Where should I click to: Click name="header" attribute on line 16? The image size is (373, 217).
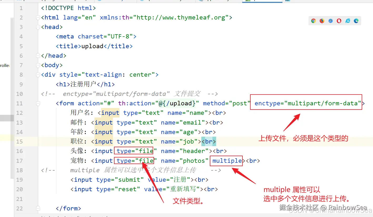click(185, 151)
